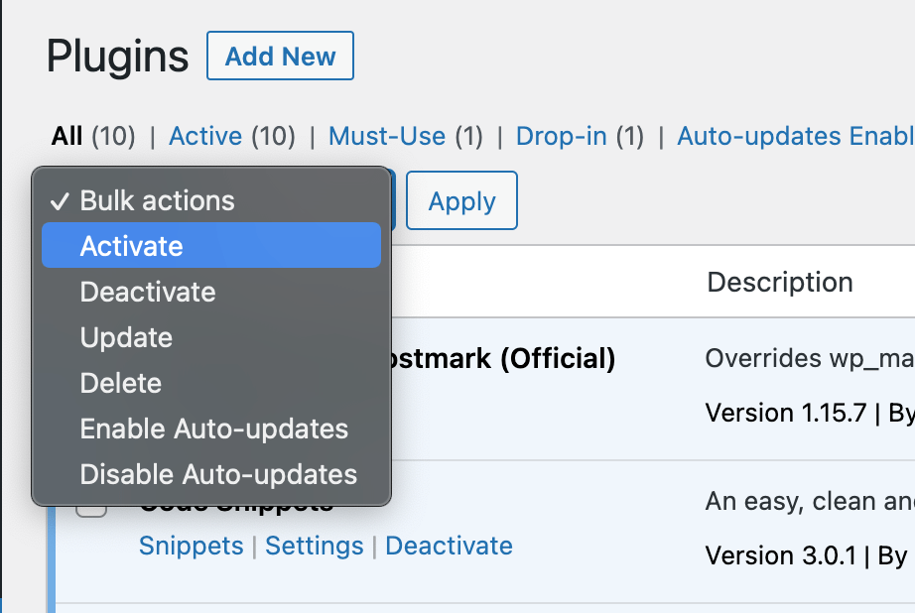The height and width of the screenshot is (613, 915).
Task: Select Delete in the bulk actions menu
Action: [x=211, y=383]
